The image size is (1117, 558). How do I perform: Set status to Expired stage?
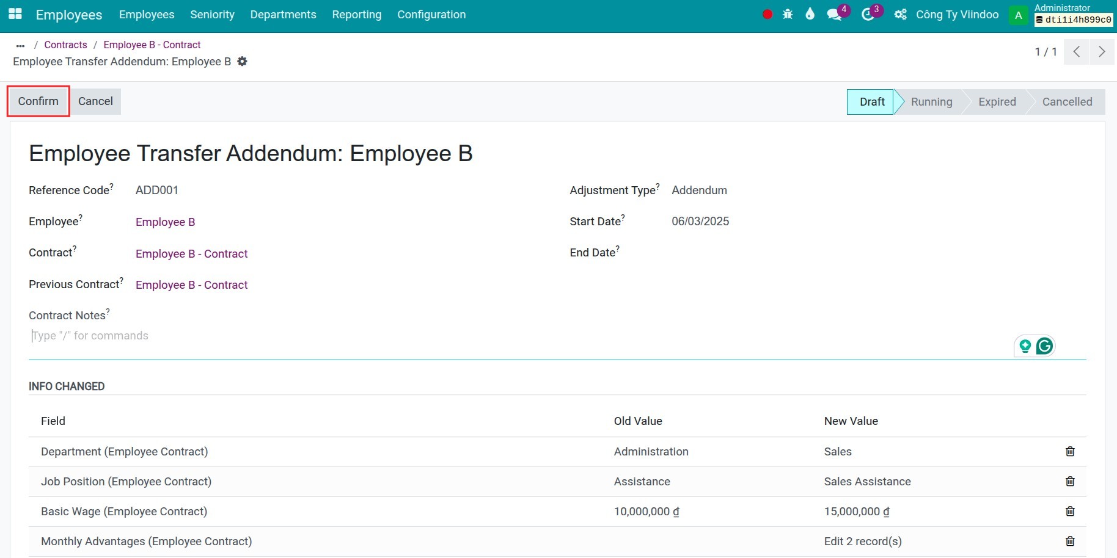[997, 102]
